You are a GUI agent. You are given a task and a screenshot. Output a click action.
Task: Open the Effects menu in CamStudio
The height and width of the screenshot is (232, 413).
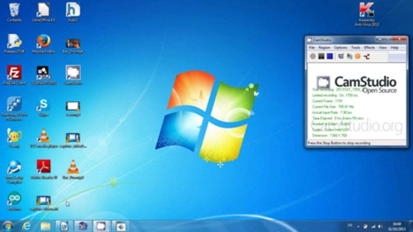[x=369, y=48]
